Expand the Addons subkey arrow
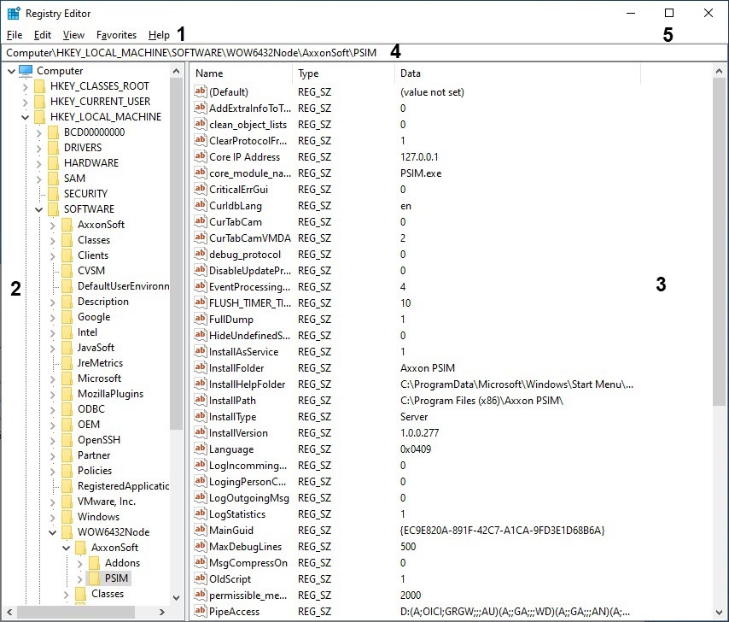Viewport: 729px width, 622px height. tap(80, 563)
